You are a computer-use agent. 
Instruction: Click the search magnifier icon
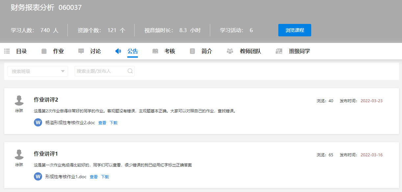coord(130,71)
